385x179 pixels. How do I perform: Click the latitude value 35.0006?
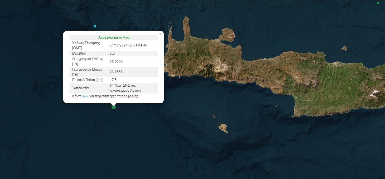(x=116, y=62)
